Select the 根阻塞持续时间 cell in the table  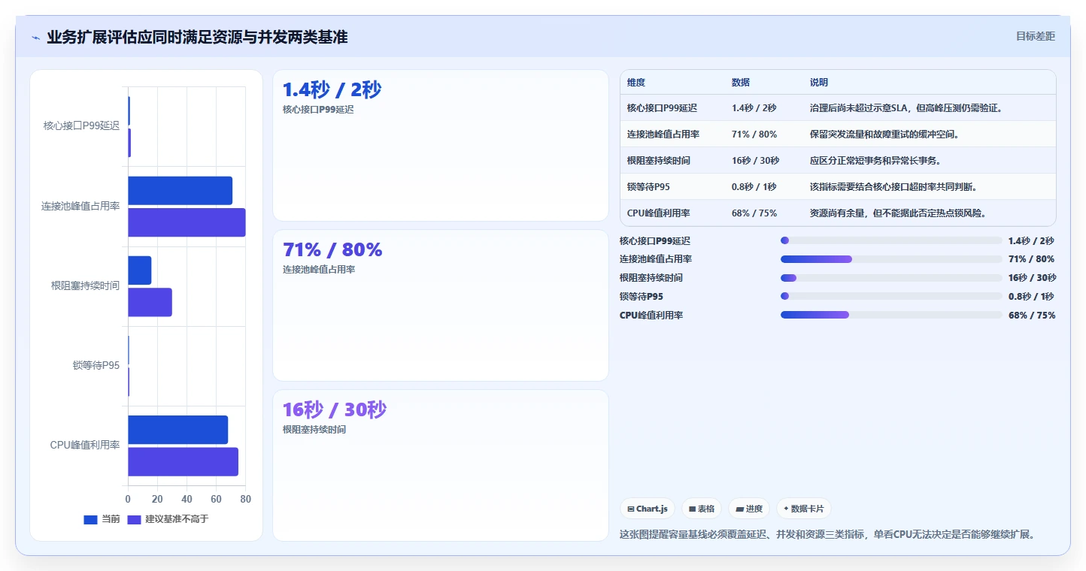[x=659, y=161]
